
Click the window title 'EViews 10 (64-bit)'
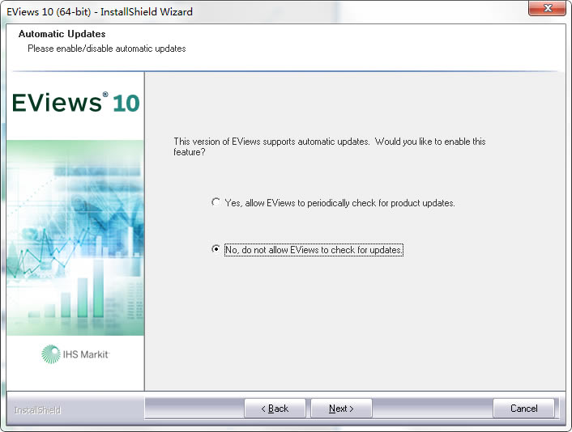49,11
